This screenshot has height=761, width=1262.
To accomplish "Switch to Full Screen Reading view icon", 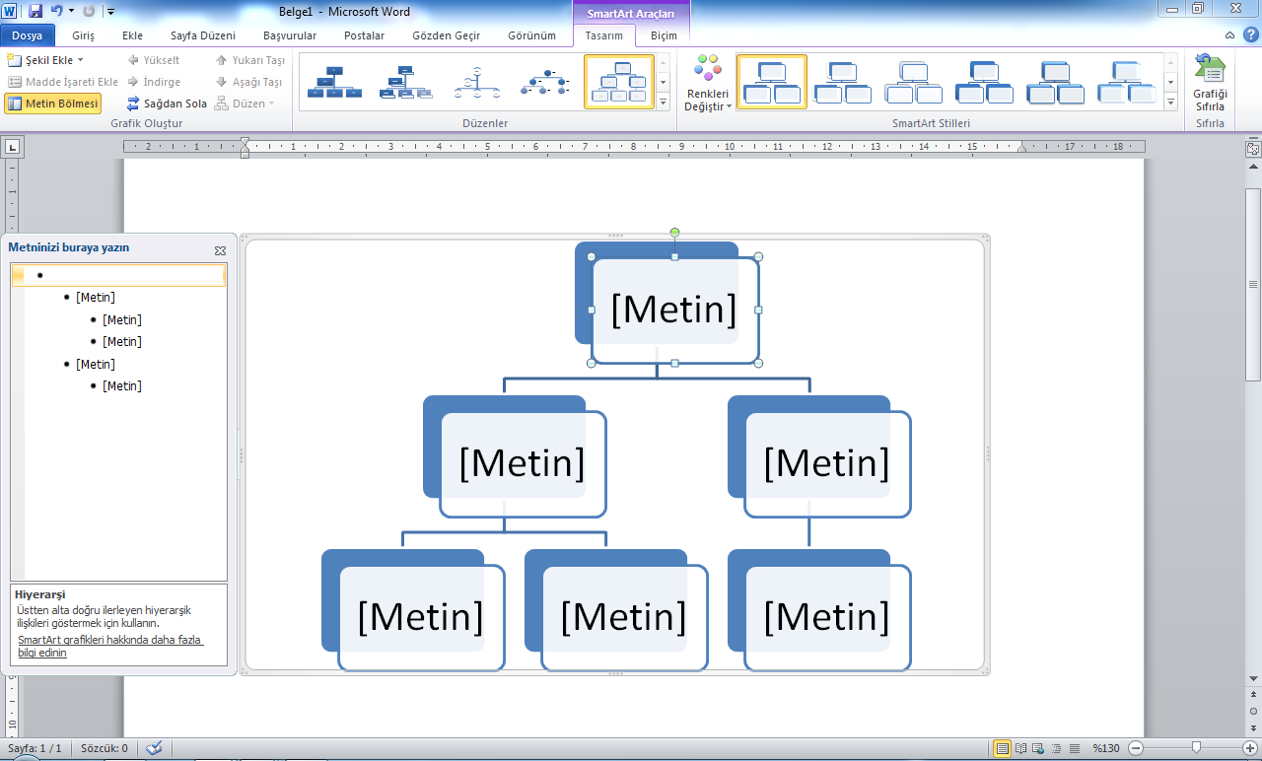I will (x=1021, y=748).
